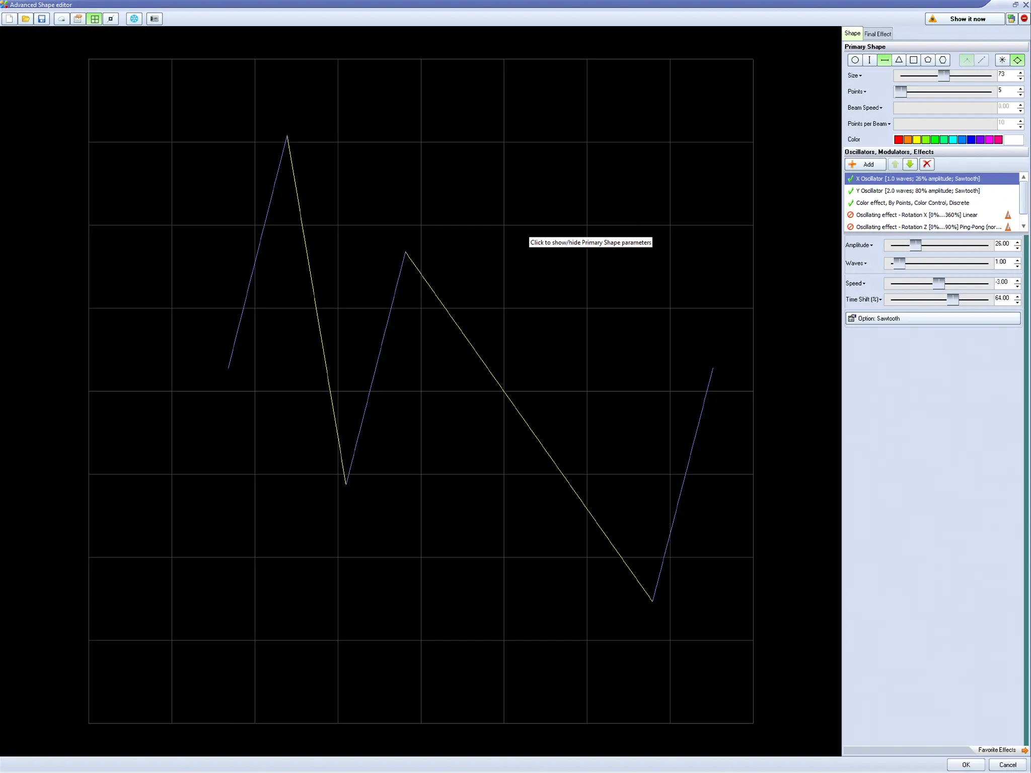Screen dimensions: 1031x773
Task: Toggle the grid display toolbar button
Action: (x=95, y=19)
